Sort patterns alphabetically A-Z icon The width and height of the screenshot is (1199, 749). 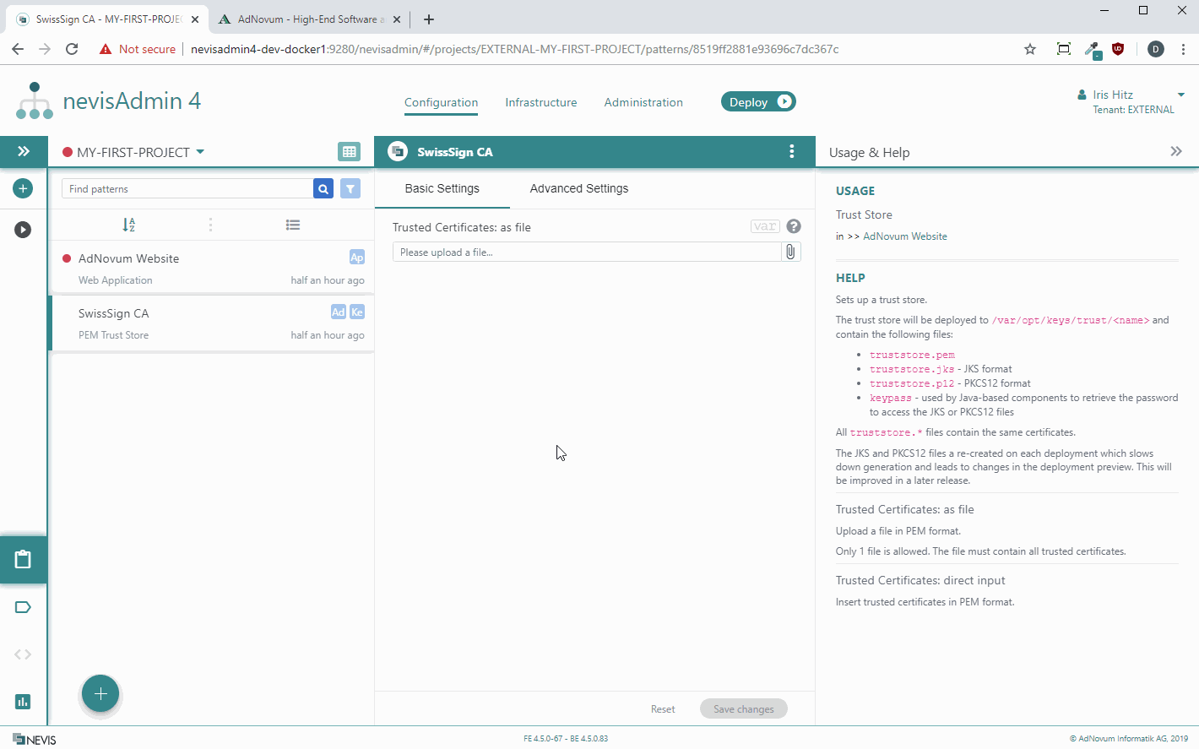(x=128, y=225)
